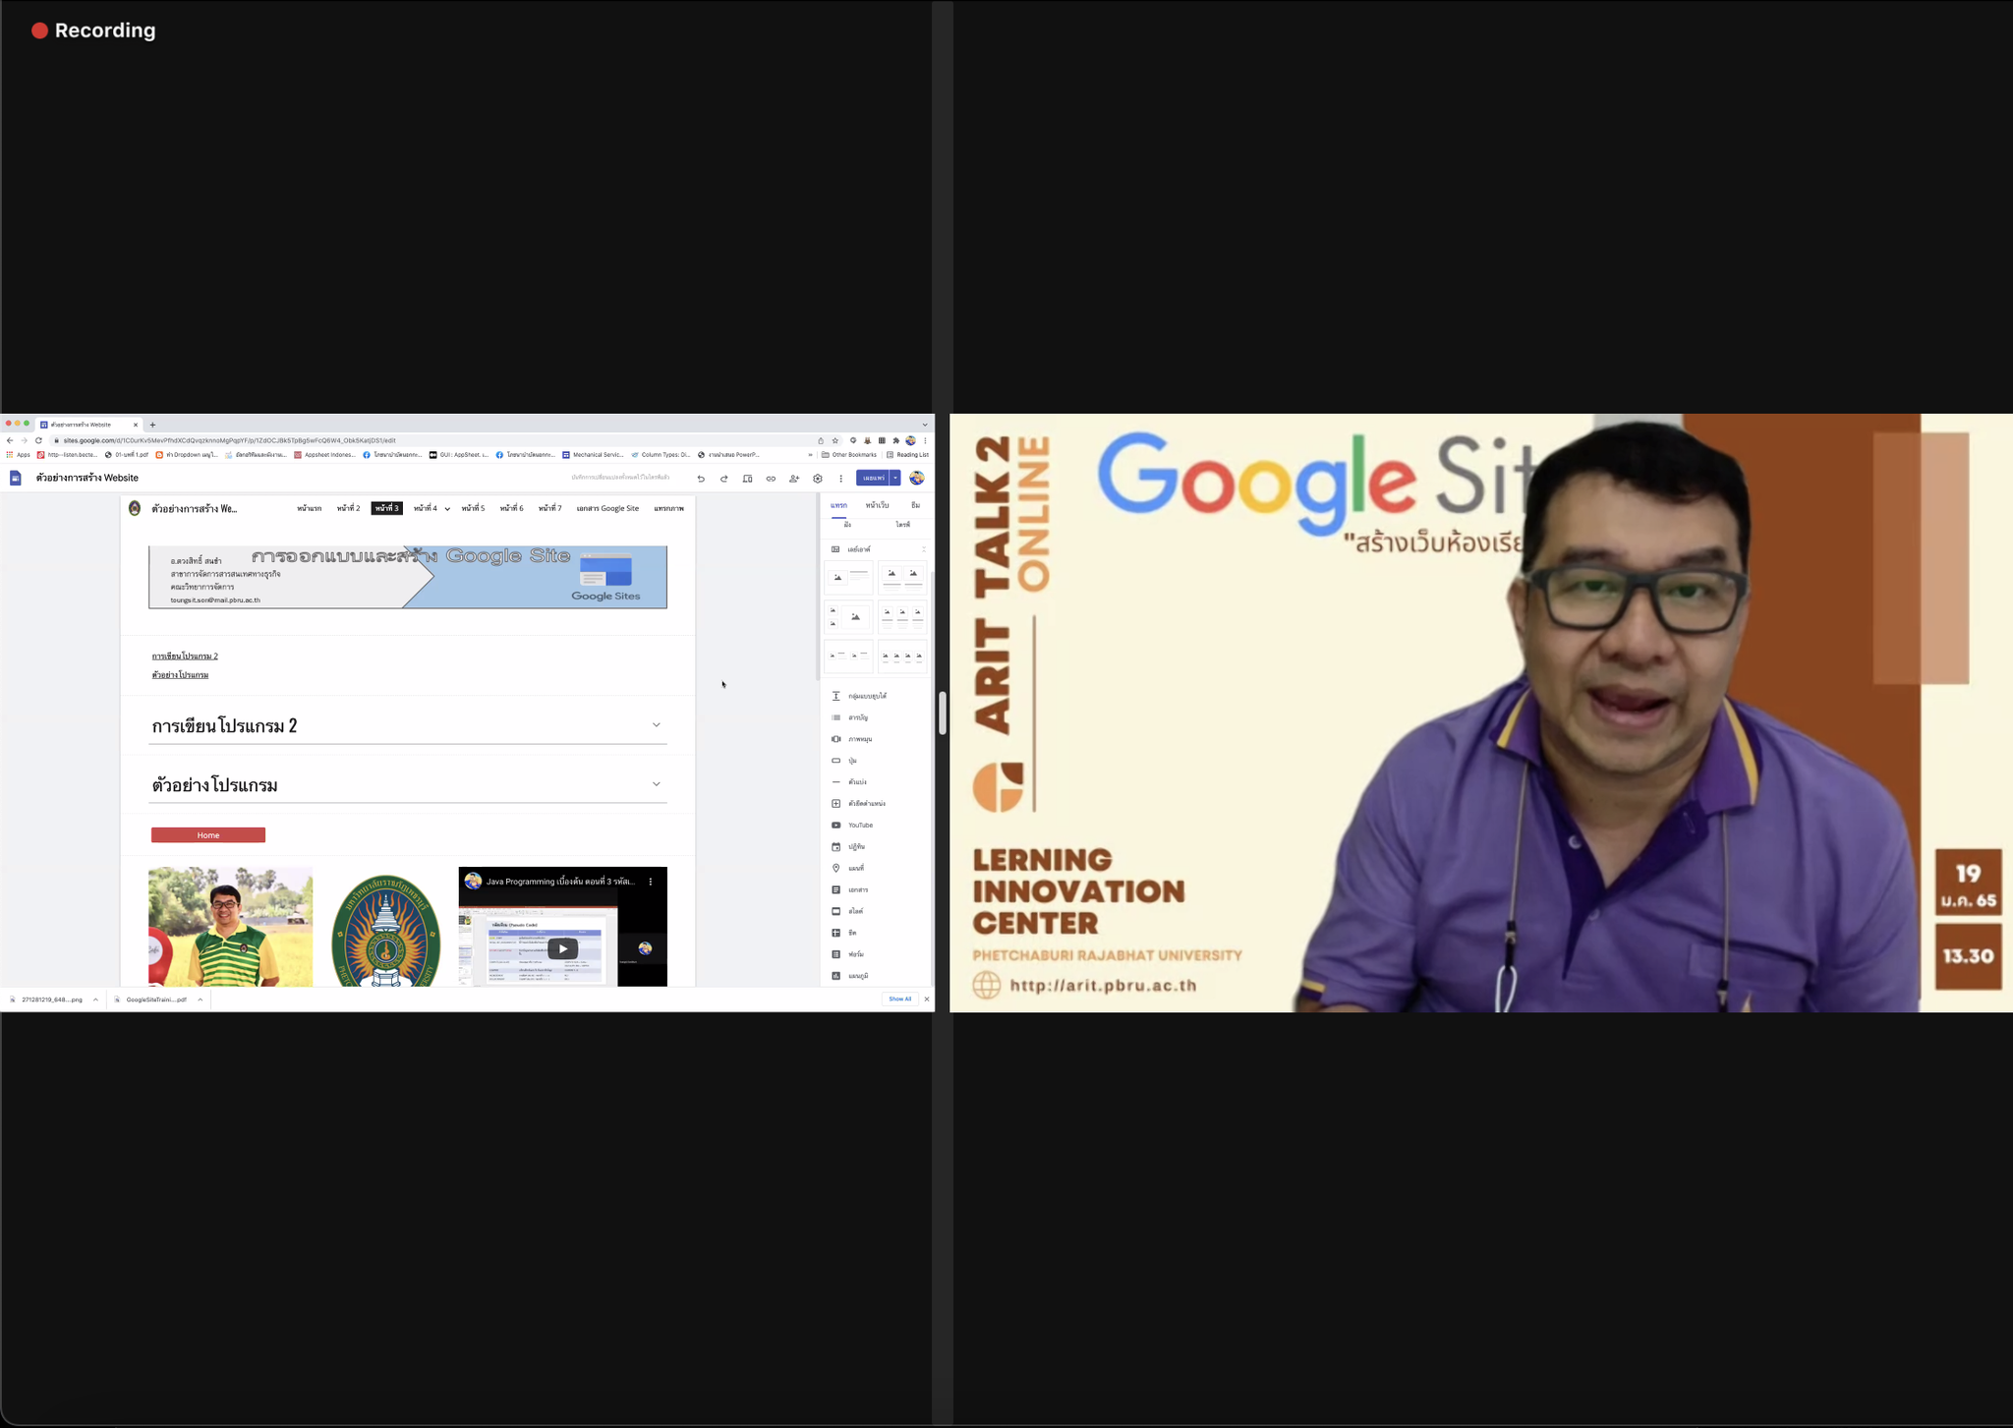The width and height of the screenshot is (2013, 1428).
Task: Click the redo arrow in Sites toolbar
Action: point(724,479)
